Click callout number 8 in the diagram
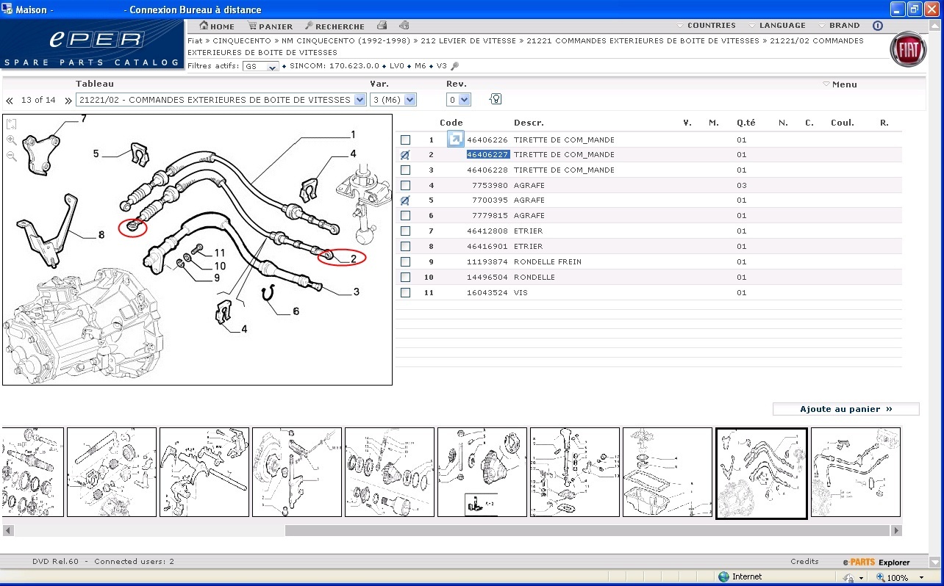Screen dimensions: 944x586 click(101, 235)
